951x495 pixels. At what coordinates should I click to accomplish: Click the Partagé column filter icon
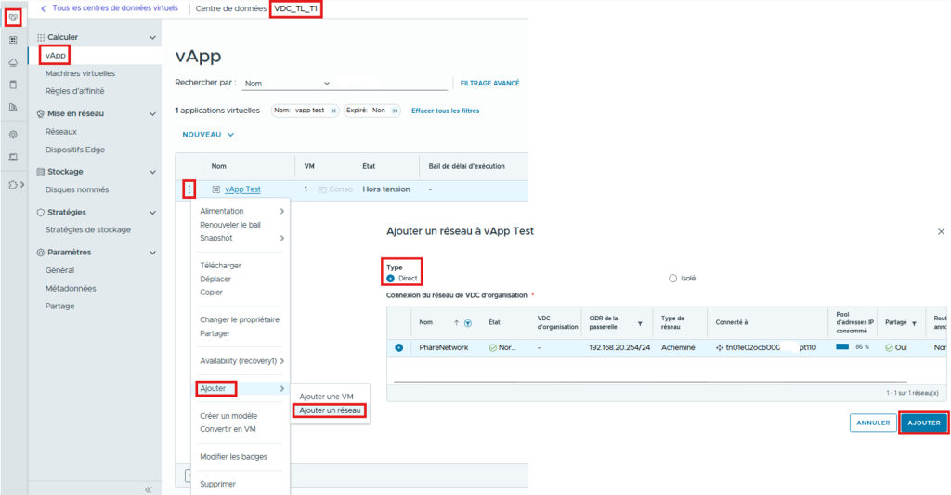click(914, 323)
